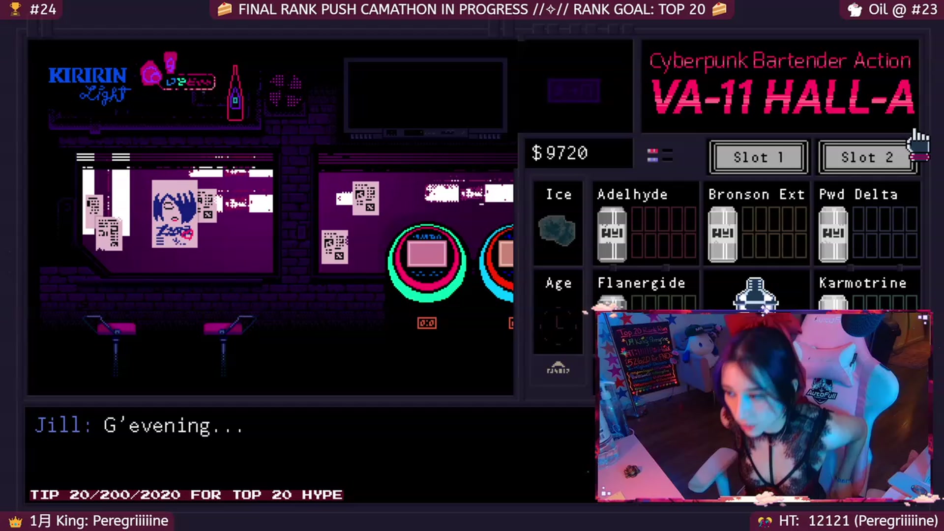This screenshot has height=531, width=944.
Task: Click the Flanergide ingredient can
Action: 612,302
